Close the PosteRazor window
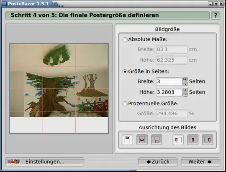This screenshot has height=172, width=226. [221, 4]
